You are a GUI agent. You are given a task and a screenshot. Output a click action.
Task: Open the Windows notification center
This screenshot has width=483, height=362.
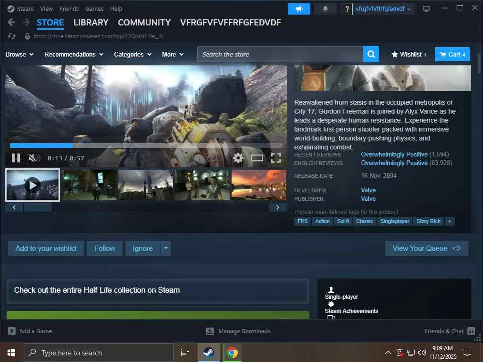point(467,353)
